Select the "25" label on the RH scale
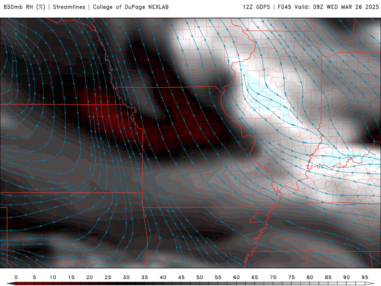Image resolution: width=381 pixels, height=286 pixels. pyautogui.click(x=108, y=277)
